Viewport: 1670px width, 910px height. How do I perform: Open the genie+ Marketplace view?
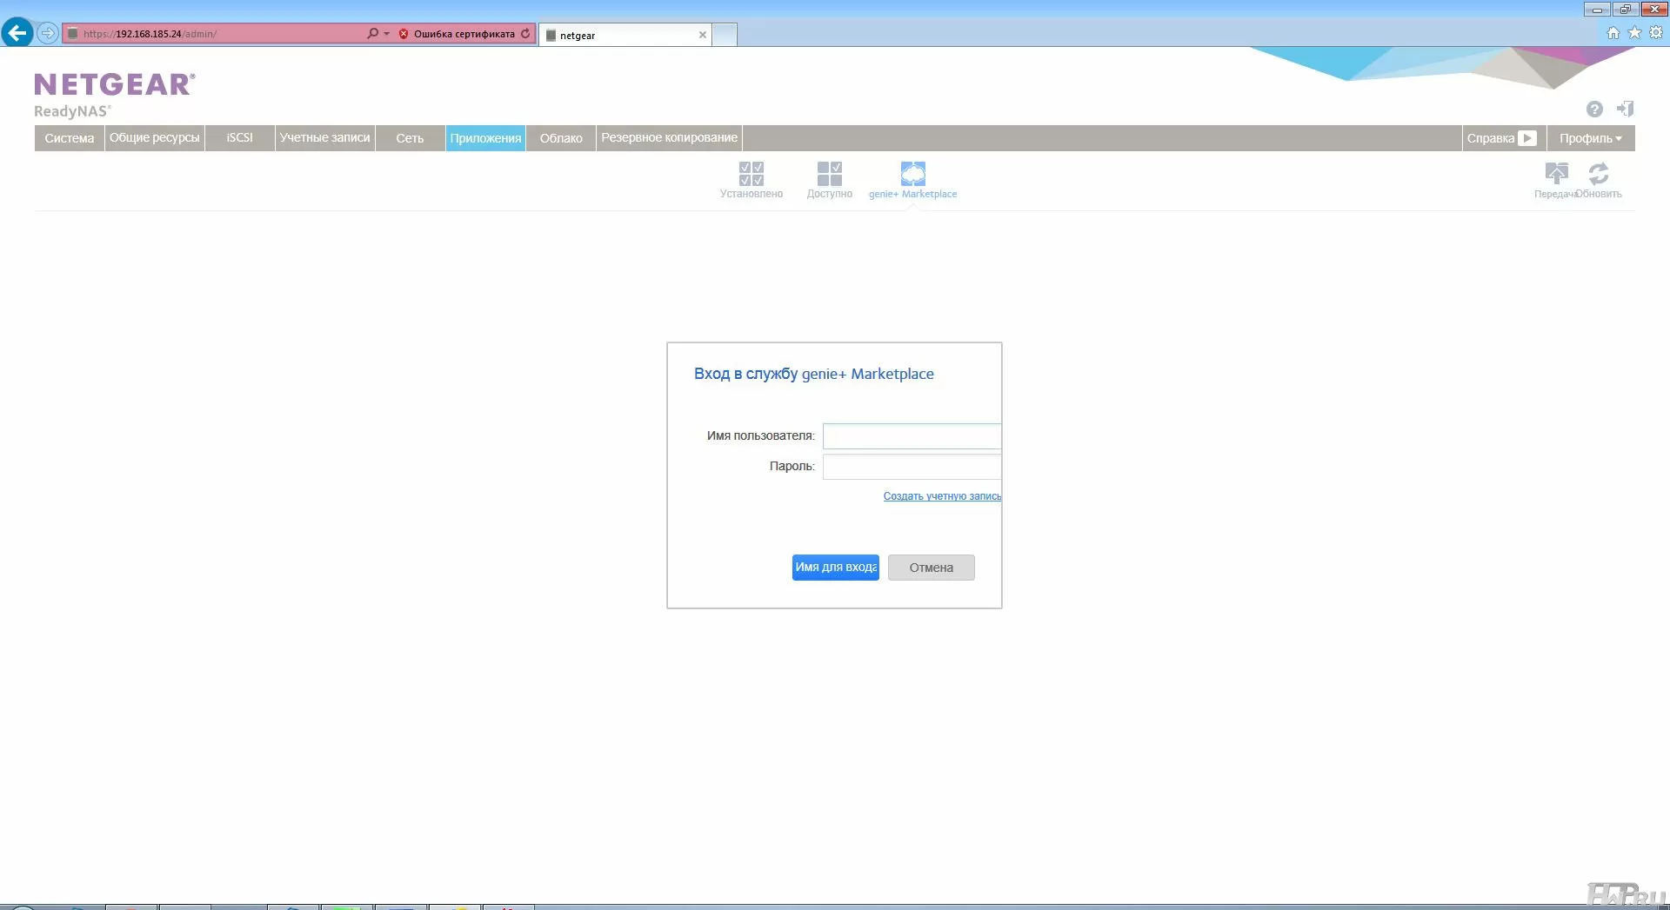[x=912, y=180]
